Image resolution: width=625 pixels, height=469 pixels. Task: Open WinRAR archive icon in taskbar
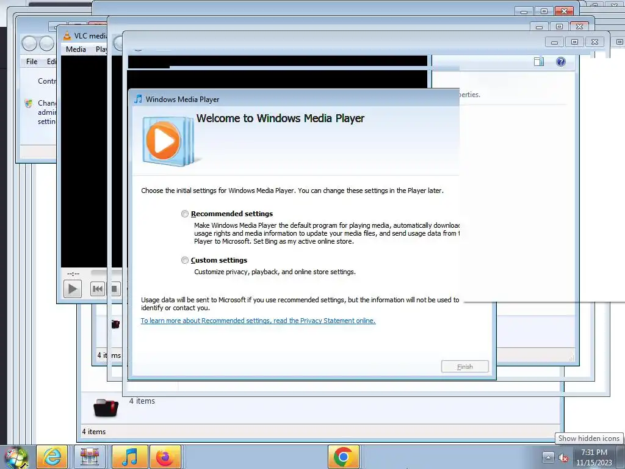click(90, 457)
